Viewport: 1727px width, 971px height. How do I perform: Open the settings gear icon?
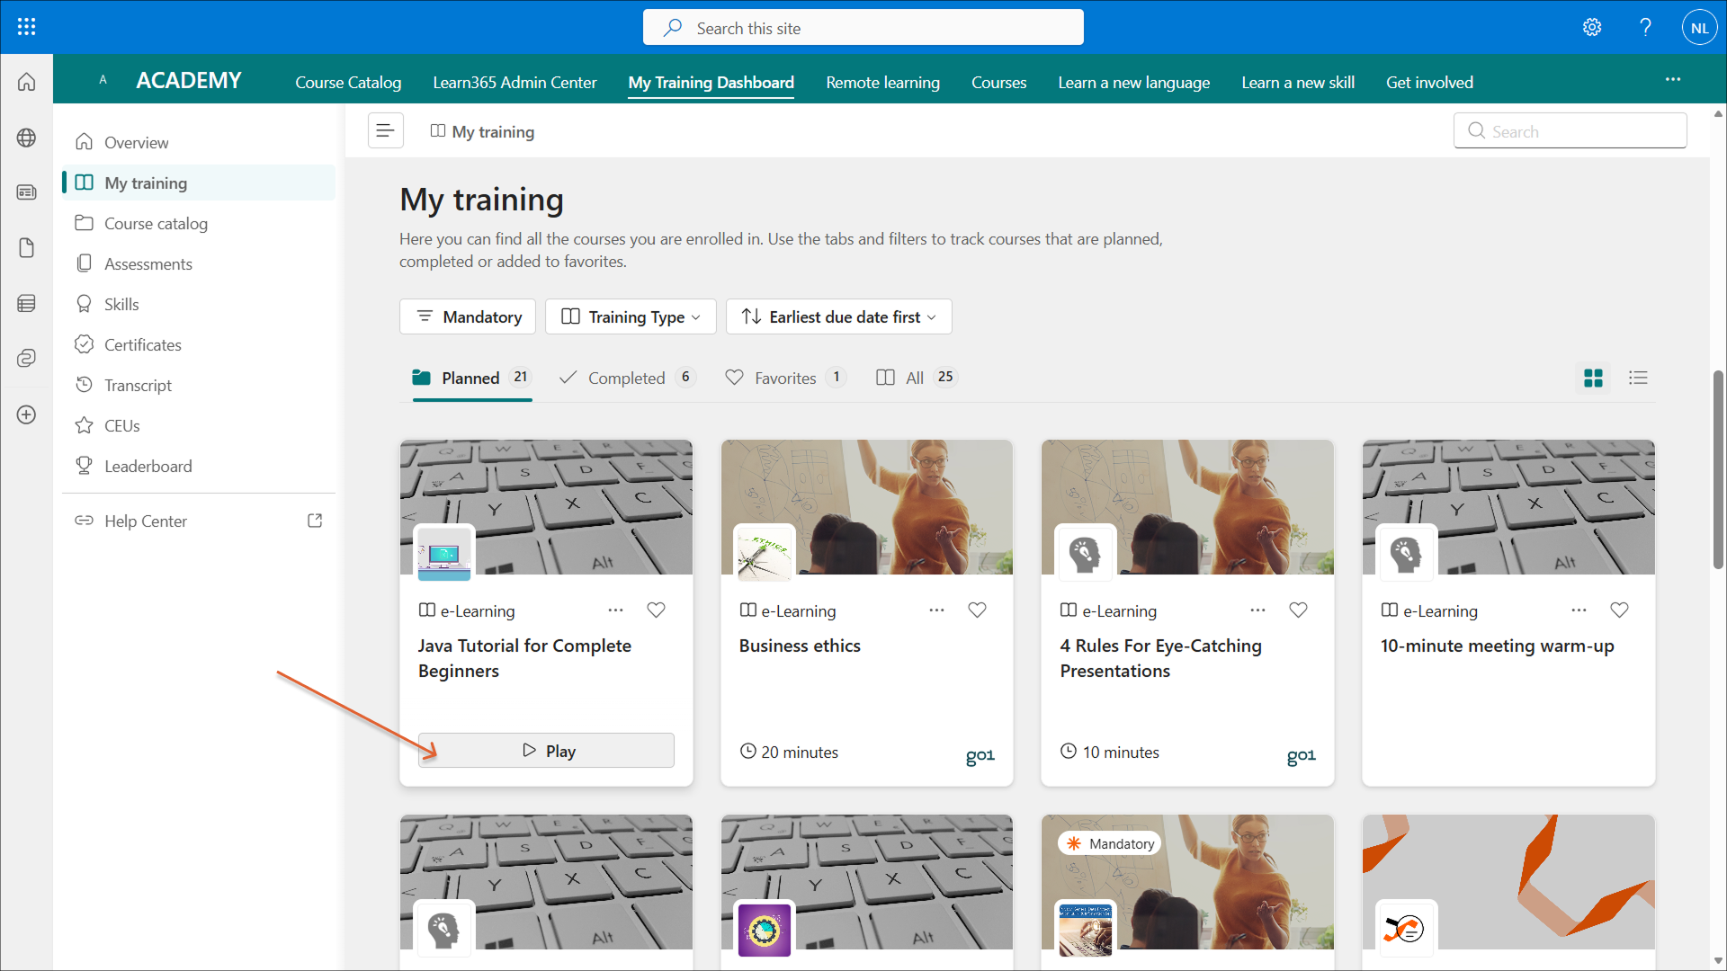point(1592,27)
